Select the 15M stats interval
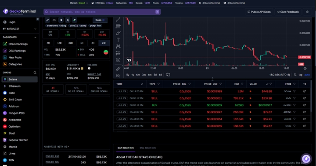This screenshot has height=166, width=316. point(59,43)
